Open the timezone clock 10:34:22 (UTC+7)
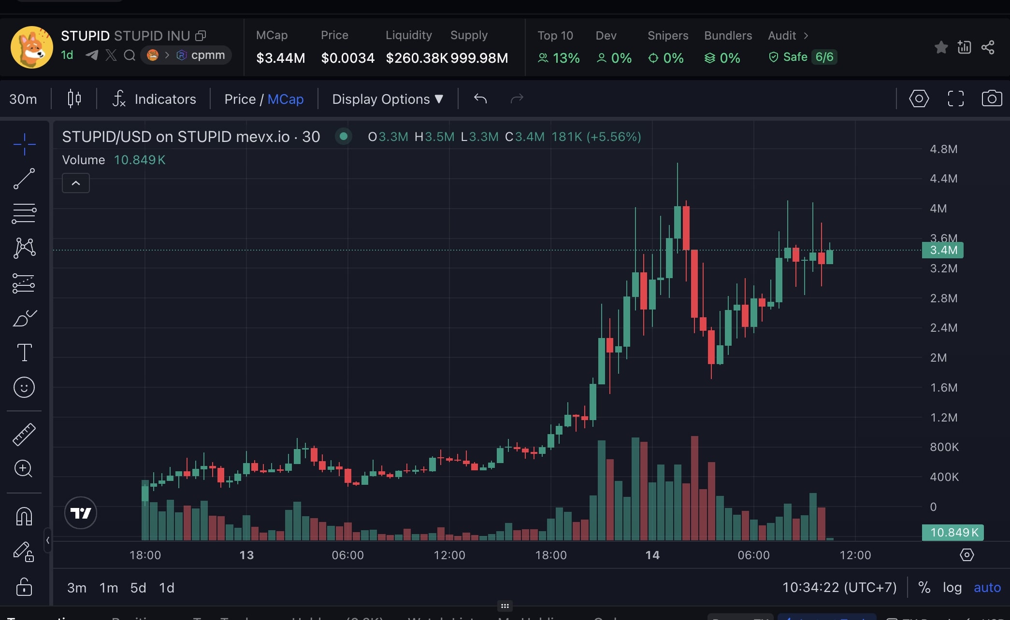Viewport: 1010px width, 620px height. click(839, 588)
